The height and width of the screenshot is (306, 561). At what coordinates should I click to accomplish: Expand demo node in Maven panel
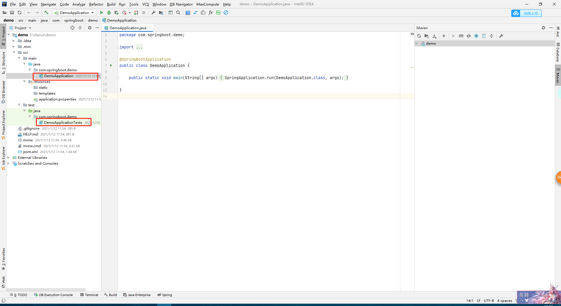417,44
